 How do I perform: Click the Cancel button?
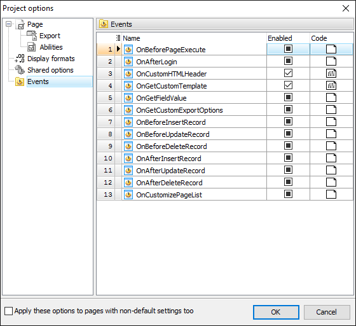(327, 312)
